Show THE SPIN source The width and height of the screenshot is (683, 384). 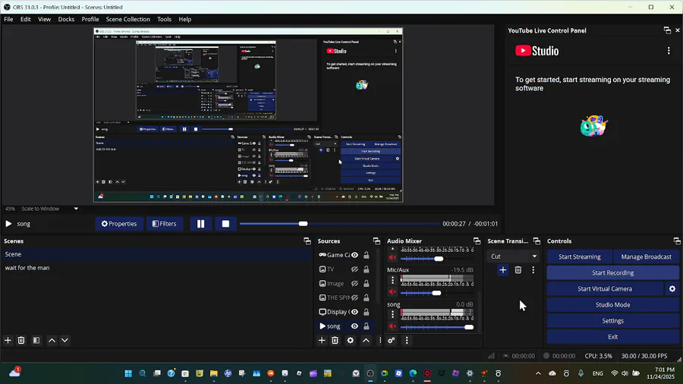click(x=354, y=297)
